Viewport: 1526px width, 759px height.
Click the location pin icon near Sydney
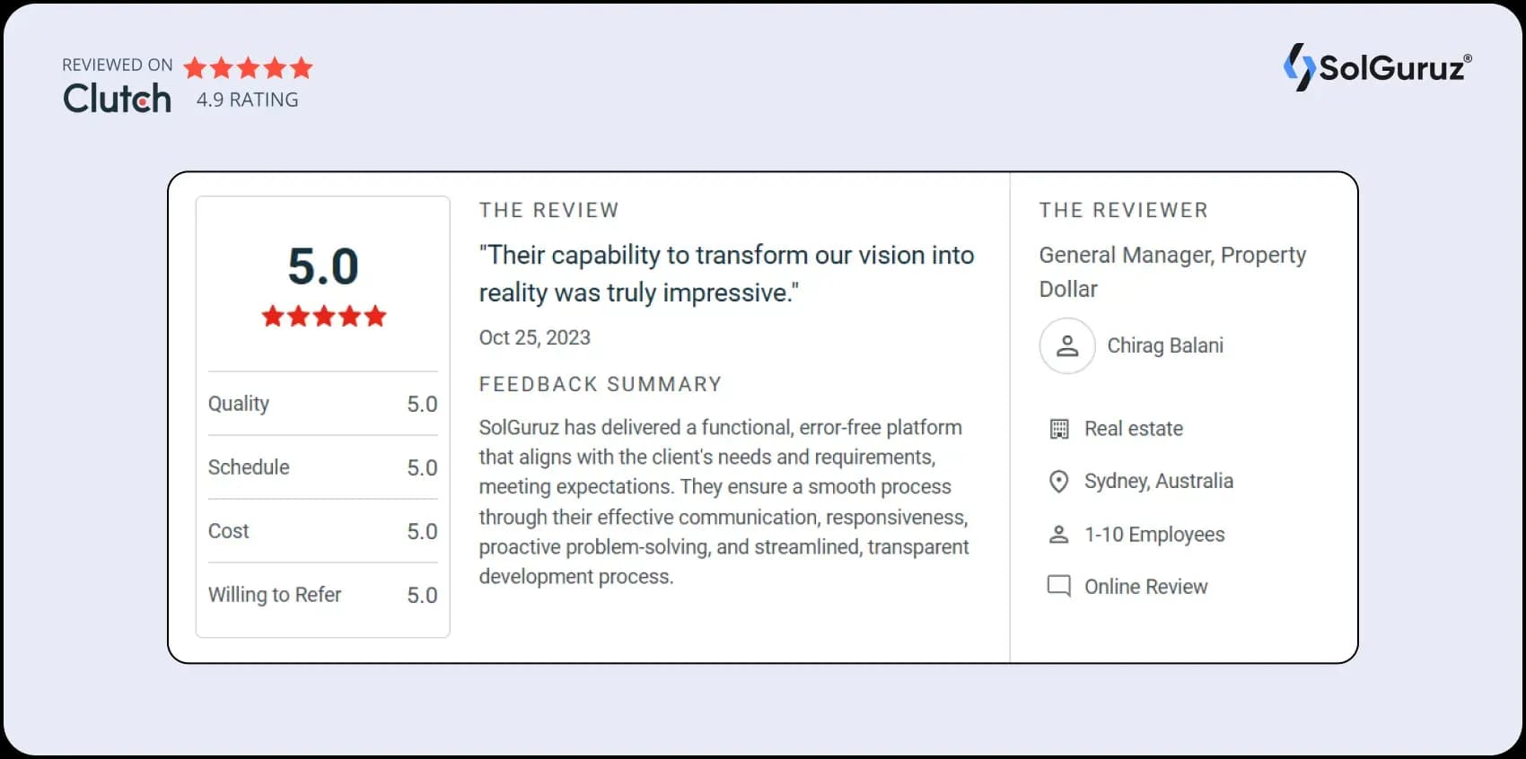pos(1059,482)
